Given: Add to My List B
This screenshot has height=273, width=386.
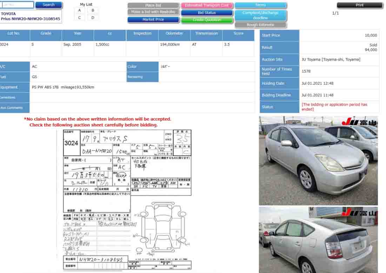Looking at the screenshot, I should pos(93,10).
